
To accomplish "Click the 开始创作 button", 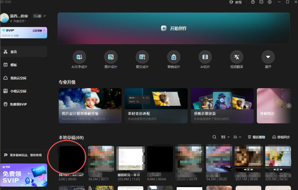I will click(174, 28).
